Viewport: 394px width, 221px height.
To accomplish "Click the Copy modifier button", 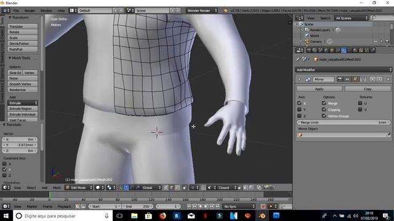I will pos(368,88).
